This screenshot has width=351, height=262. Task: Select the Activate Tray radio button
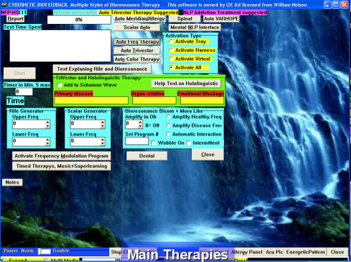coord(172,41)
